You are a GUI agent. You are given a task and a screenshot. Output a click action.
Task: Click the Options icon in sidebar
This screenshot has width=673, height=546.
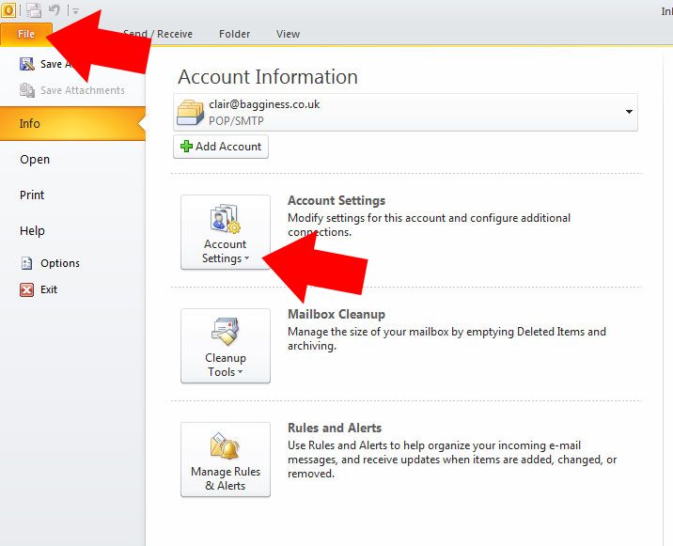point(27,263)
